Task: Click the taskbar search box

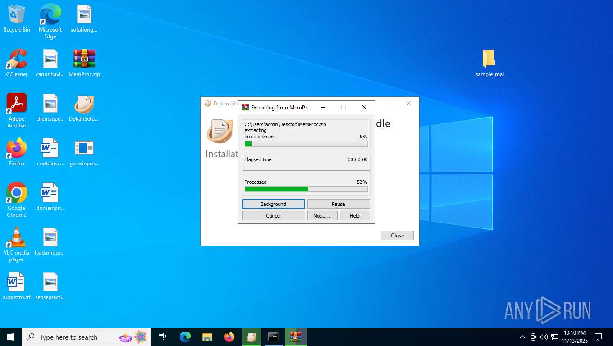Action: coord(87,337)
